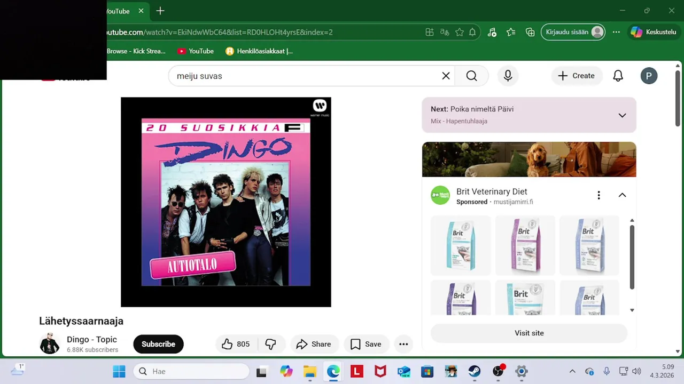Click the page vertical scrollbar thumb

click(678, 99)
